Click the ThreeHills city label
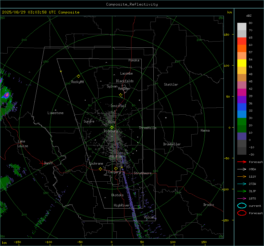 coord(148,128)
